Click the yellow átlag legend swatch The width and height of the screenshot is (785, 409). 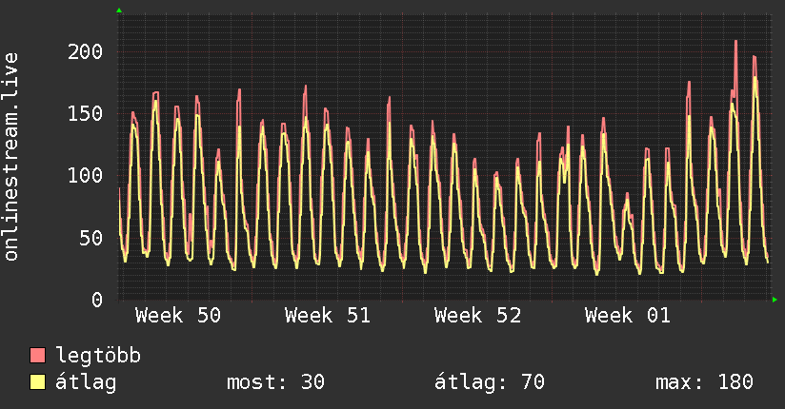click(x=38, y=382)
